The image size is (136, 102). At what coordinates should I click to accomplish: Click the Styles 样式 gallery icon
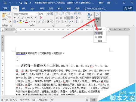pos(89,17)
